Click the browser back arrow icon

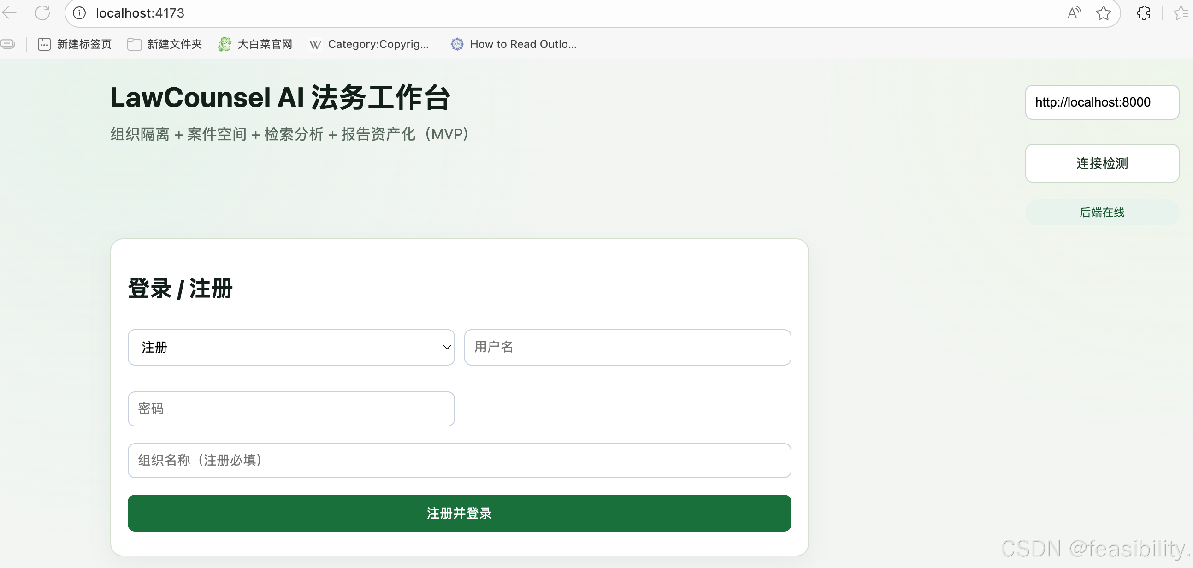(x=9, y=13)
